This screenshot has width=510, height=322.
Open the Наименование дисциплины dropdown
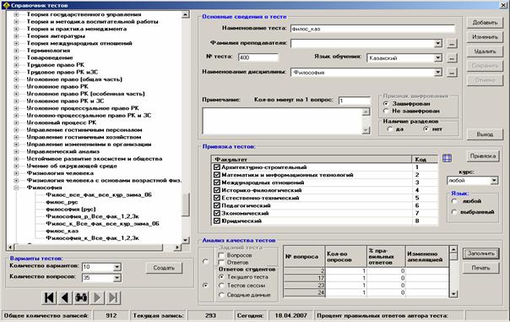coord(438,73)
